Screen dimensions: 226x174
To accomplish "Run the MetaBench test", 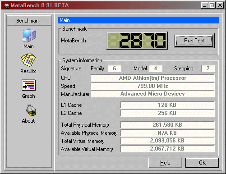I will (194, 41).
